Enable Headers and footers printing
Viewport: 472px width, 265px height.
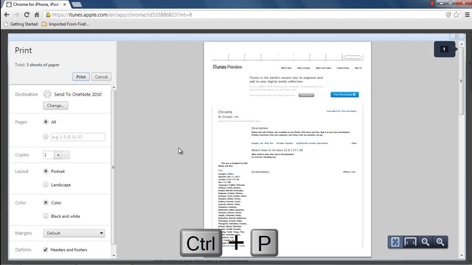pos(45,250)
